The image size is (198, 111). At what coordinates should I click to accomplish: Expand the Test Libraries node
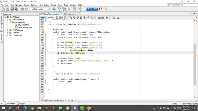(7, 35)
